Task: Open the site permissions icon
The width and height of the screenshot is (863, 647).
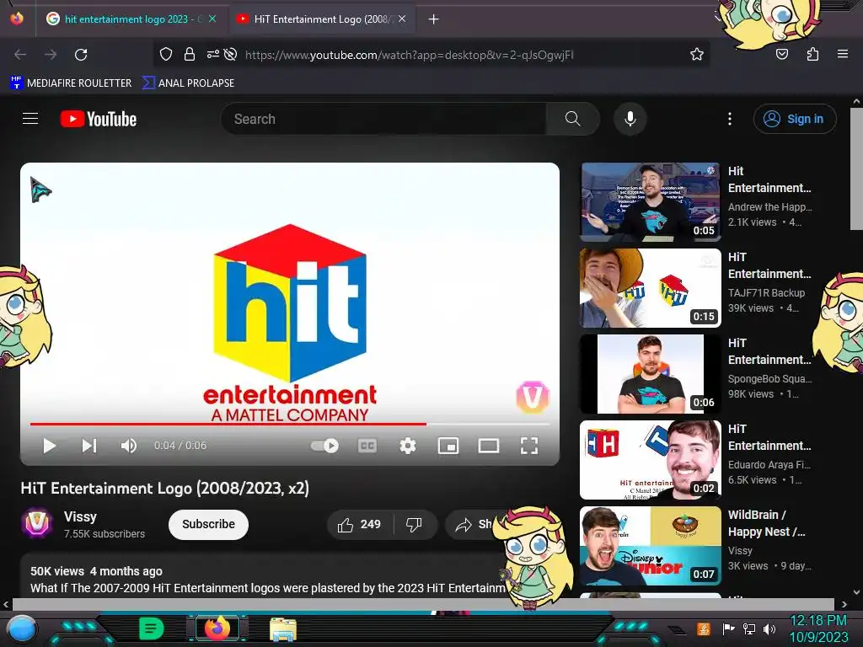Action: pos(212,55)
